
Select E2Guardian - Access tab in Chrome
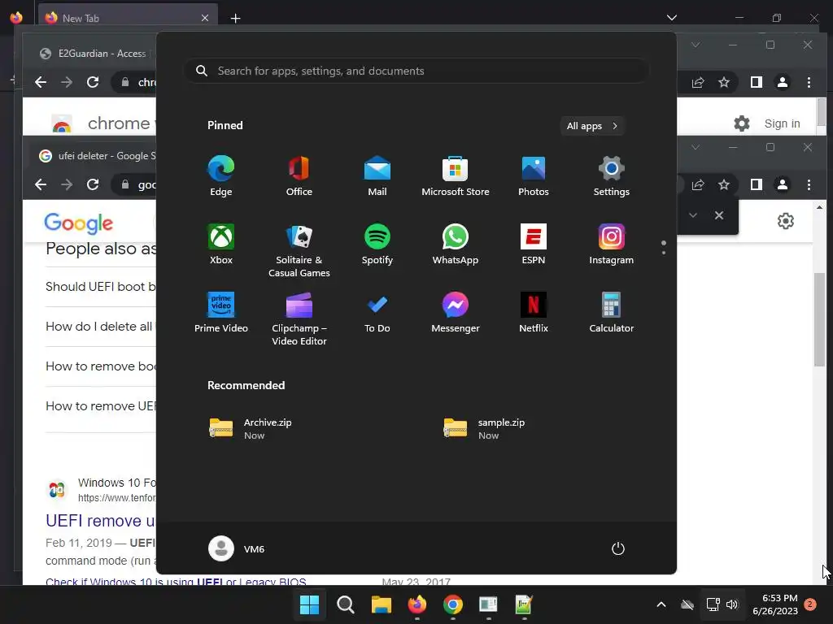pyautogui.click(x=96, y=53)
